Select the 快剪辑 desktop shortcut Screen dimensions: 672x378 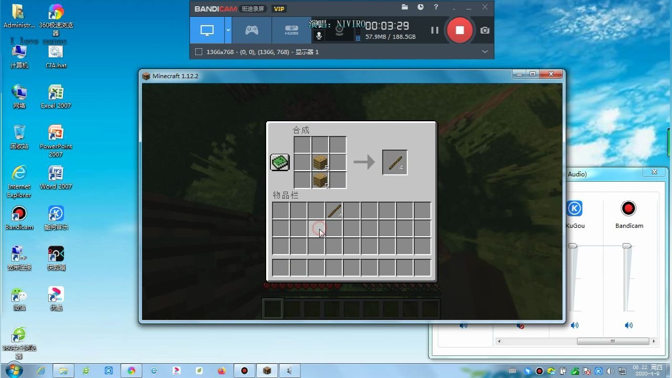(56, 258)
